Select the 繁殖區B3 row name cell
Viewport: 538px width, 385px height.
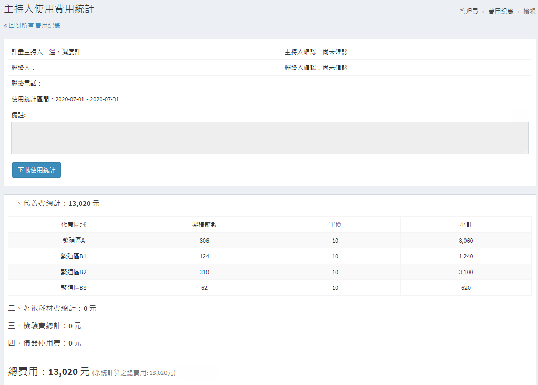pyautogui.click(x=74, y=288)
